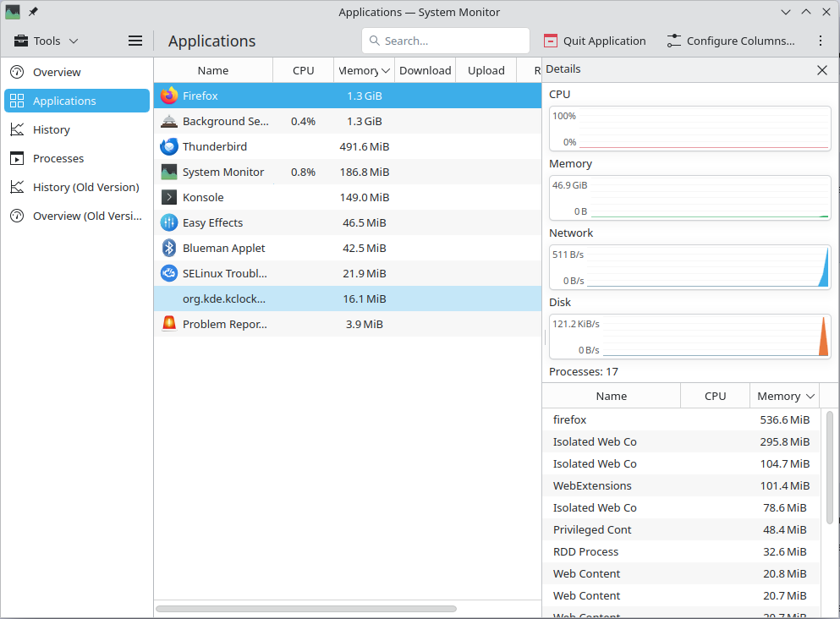Click the Background Services CPU value 0.4%
Image resolution: width=840 pixels, height=619 pixels.
click(303, 121)
